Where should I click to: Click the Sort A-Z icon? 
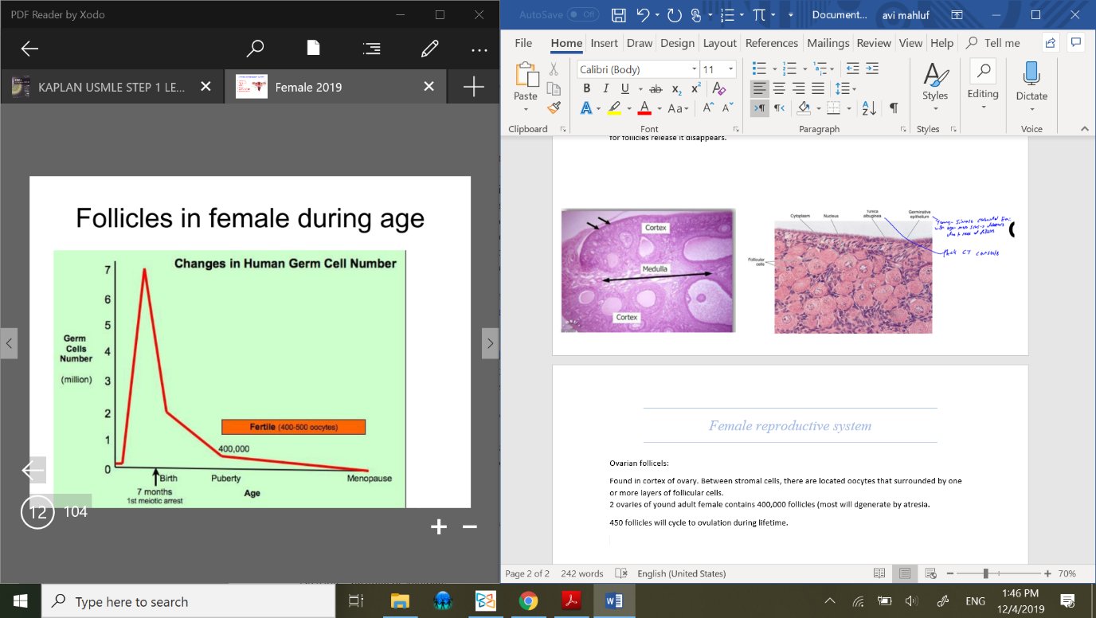click(869, 108)
